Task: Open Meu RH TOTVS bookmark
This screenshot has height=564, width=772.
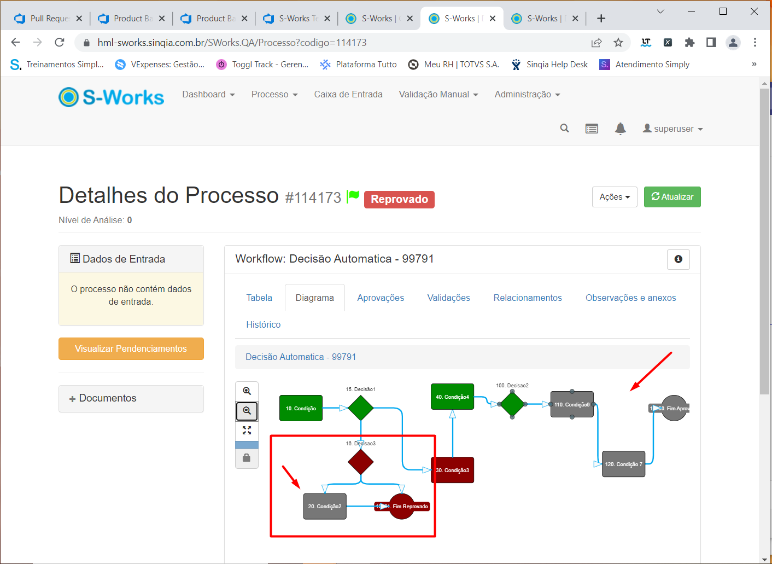Action: pos(454,65)
